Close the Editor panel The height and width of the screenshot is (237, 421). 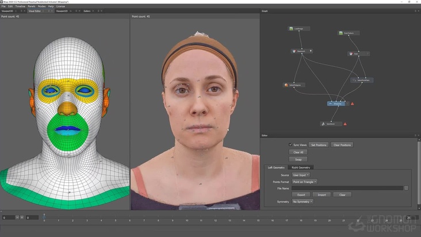click(x=418, y=135)
